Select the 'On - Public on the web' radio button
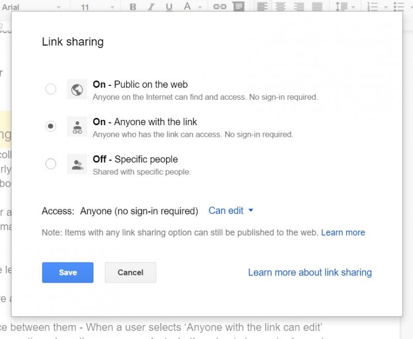The height and width of the screenshot is (339, 413). coord(51,89)
